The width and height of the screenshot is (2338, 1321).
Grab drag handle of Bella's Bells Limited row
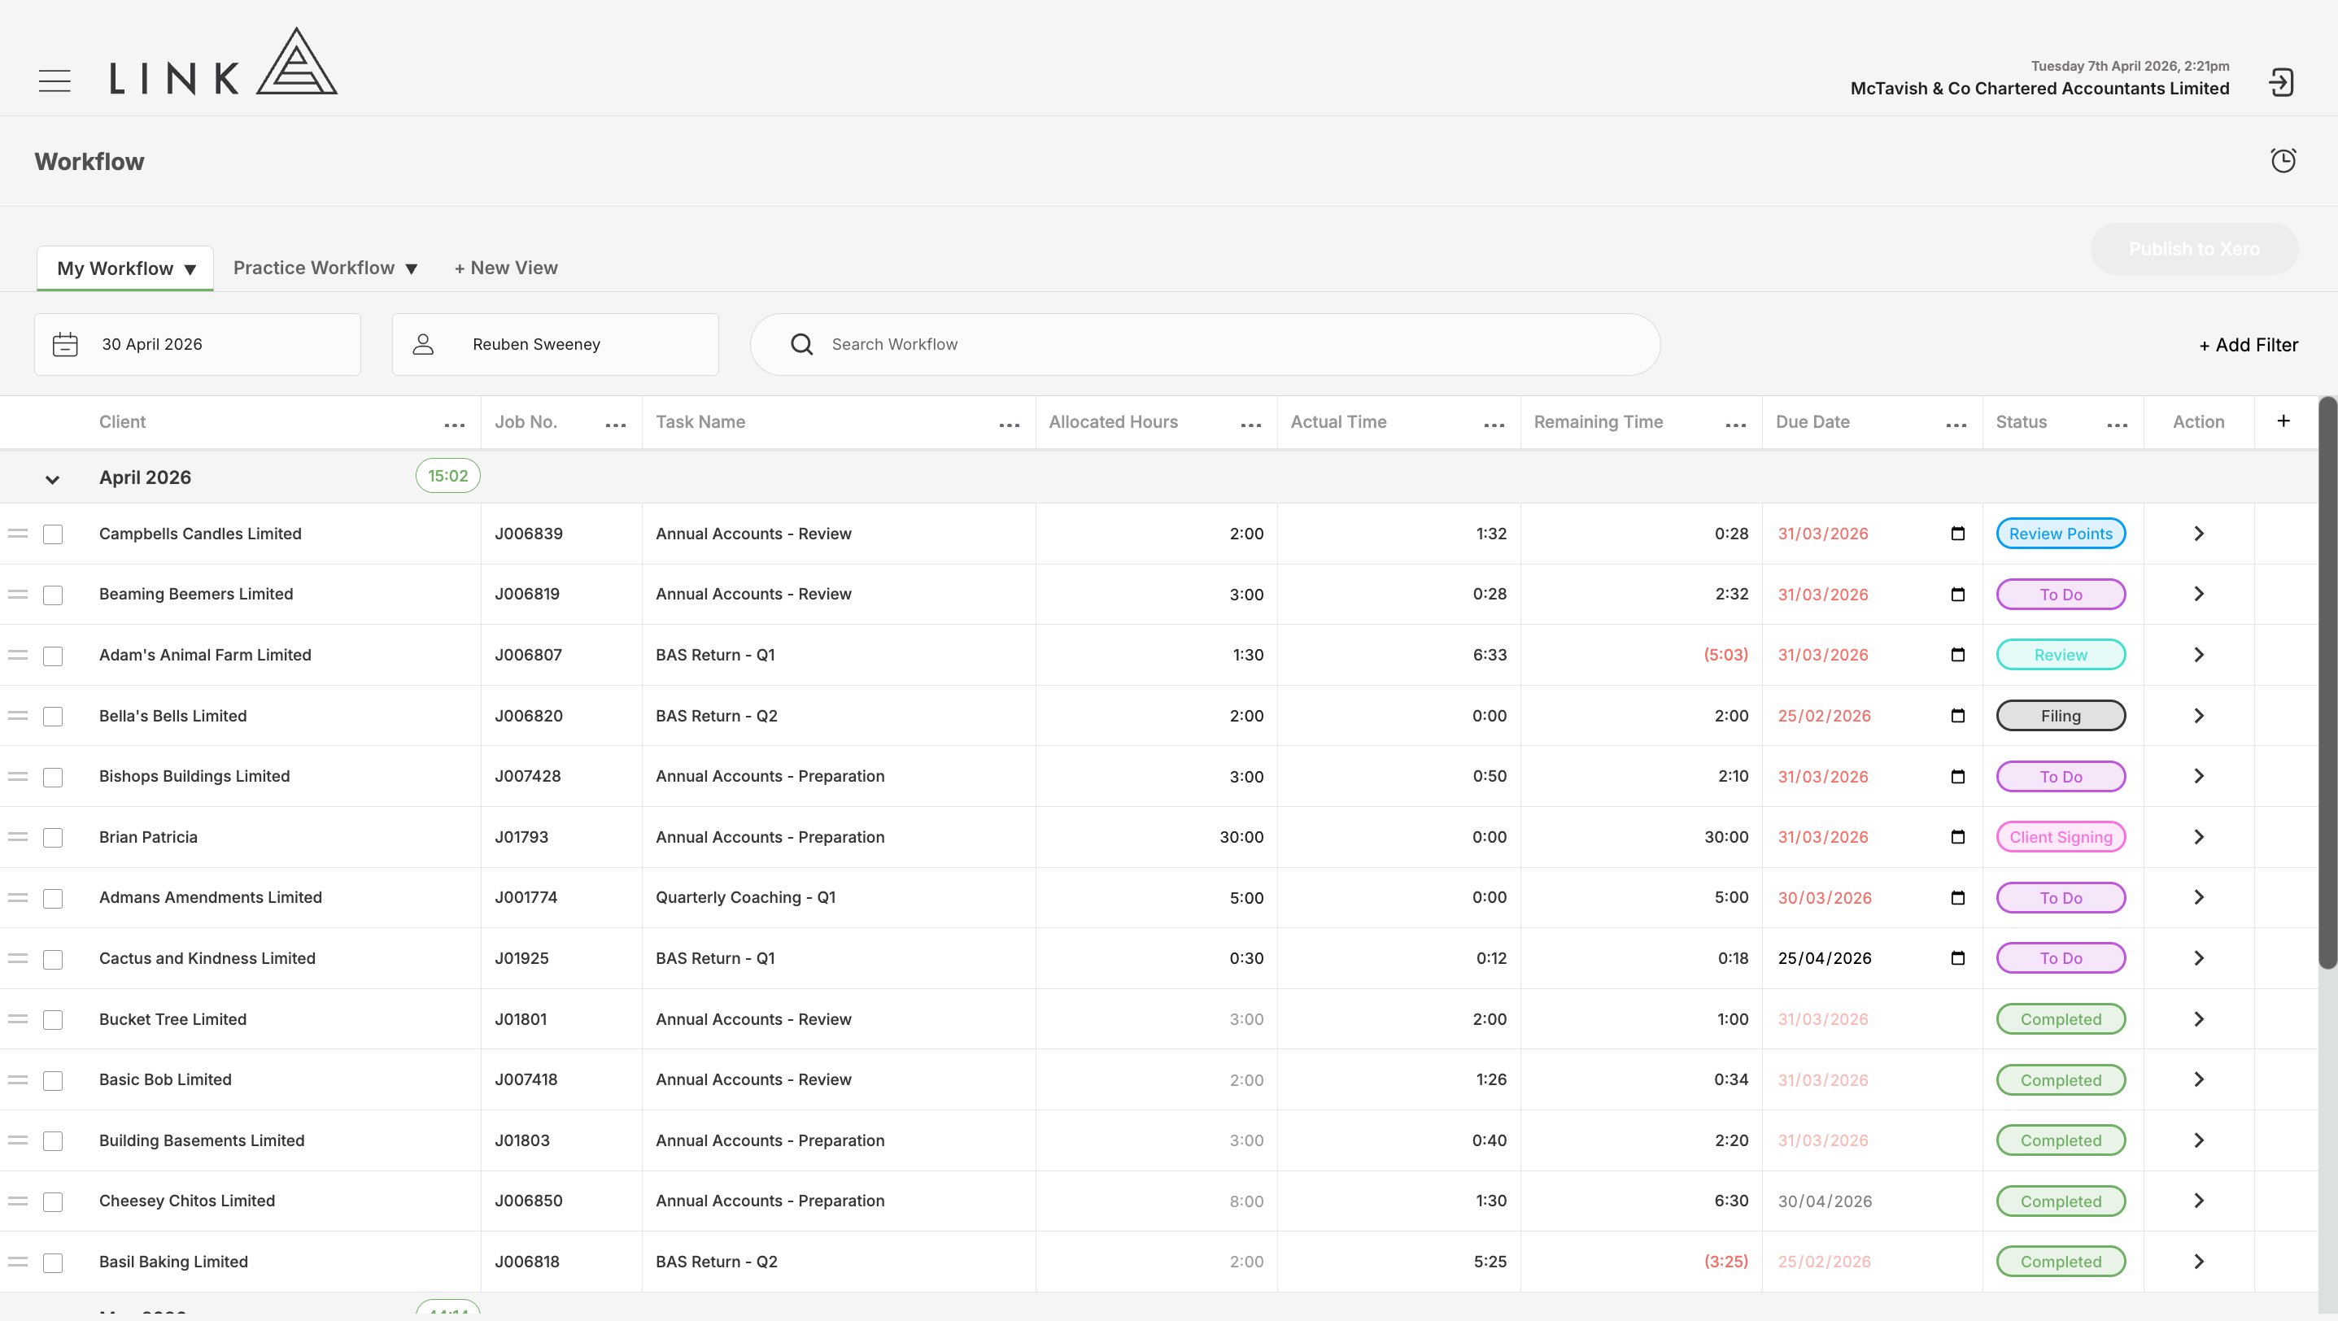[x=18, y=716]
